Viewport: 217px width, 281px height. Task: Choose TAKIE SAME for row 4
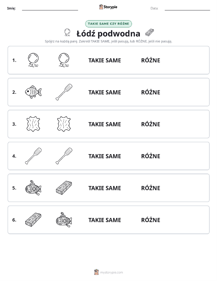(105, 156)
